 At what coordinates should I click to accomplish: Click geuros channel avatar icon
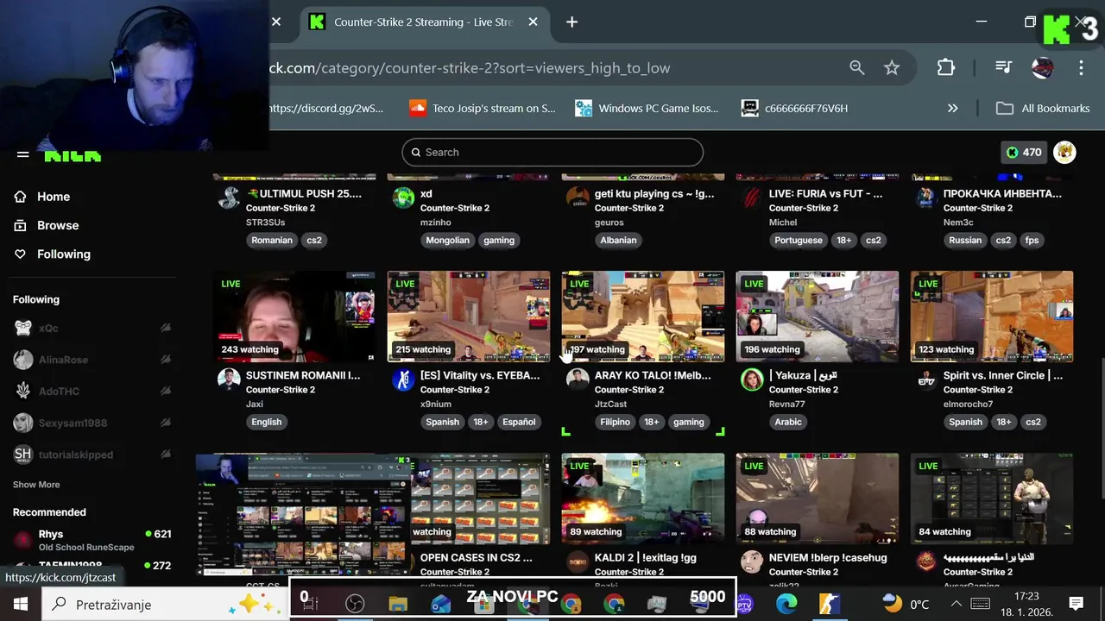click(x=578, y=198)
